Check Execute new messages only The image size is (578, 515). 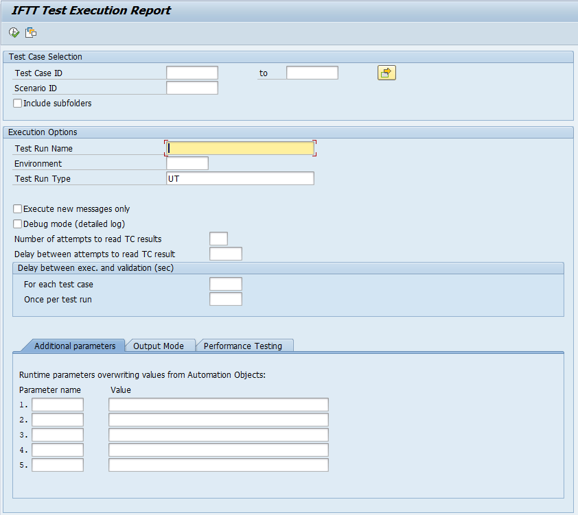18,209
